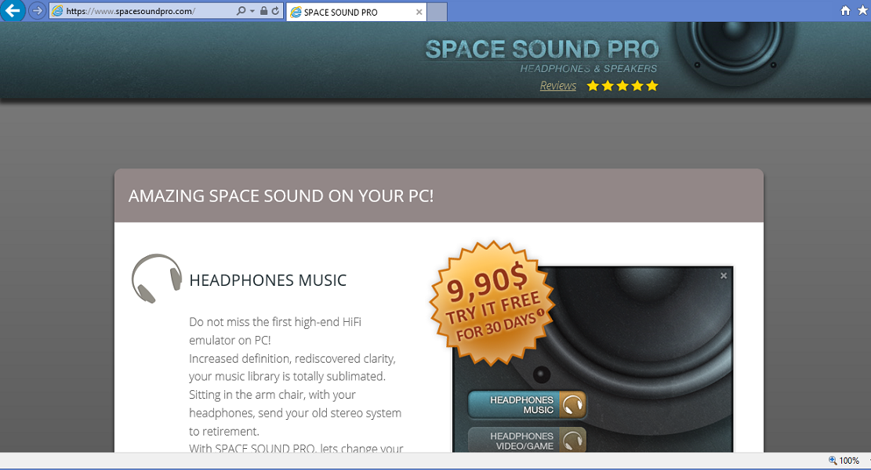871x470 pixels.
Task: Open the browser Home icon
Action: (845, 10)
